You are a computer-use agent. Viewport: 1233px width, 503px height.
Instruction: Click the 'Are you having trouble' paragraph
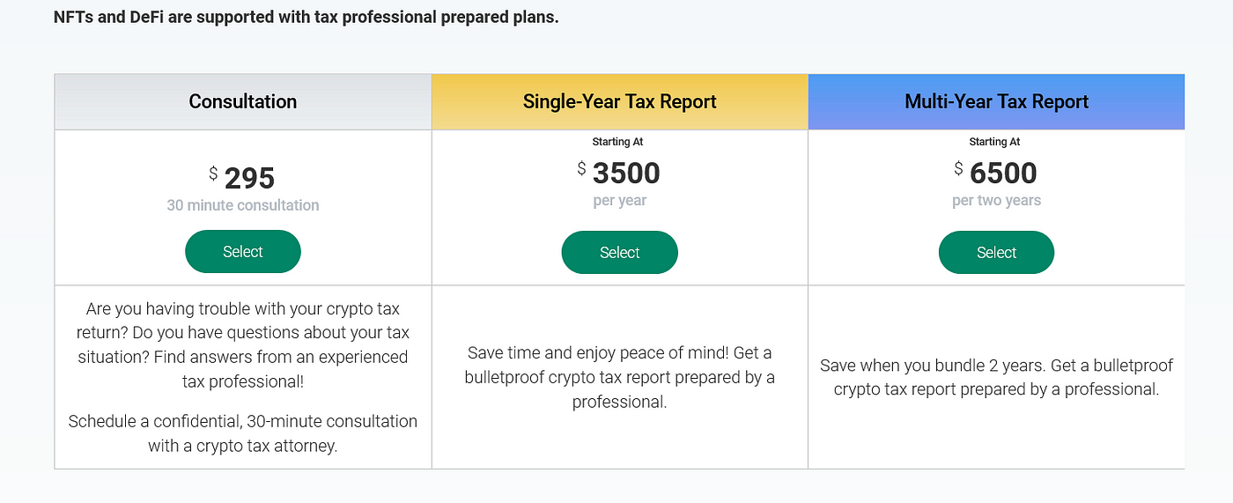tap(242, 345)
